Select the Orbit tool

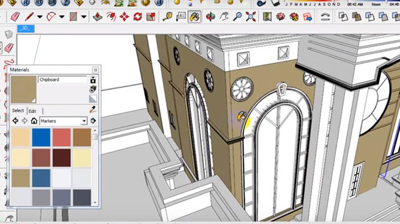[x=210, y=17]
